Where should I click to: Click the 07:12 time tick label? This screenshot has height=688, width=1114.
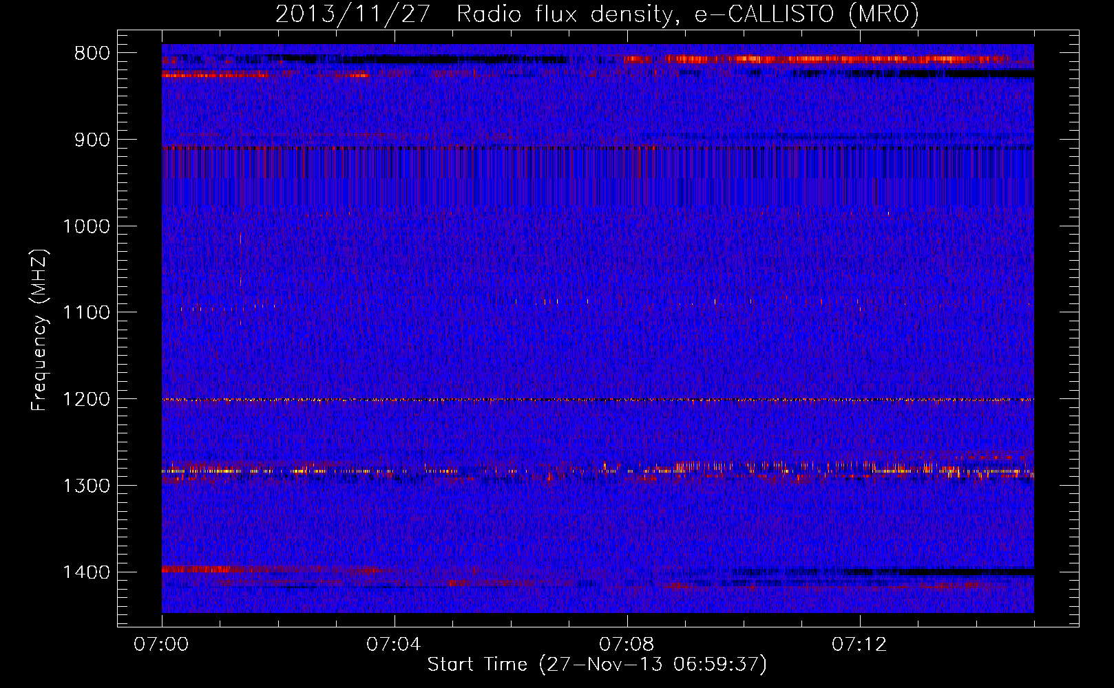coord(859,645)
